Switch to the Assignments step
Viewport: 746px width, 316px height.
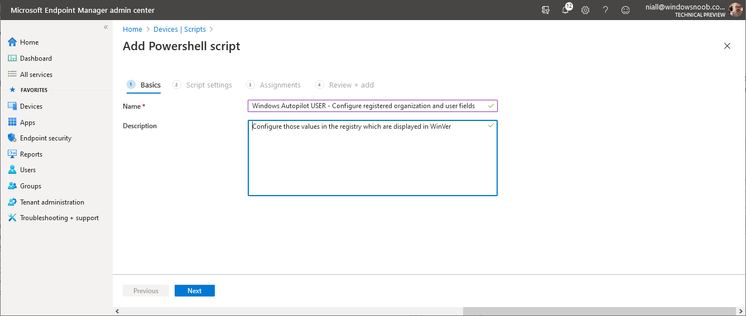(273, 85)
